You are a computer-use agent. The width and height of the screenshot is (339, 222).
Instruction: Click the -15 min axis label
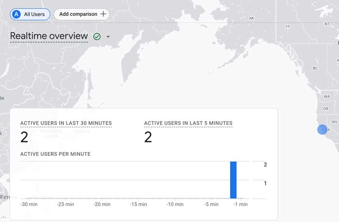[138, 204]
